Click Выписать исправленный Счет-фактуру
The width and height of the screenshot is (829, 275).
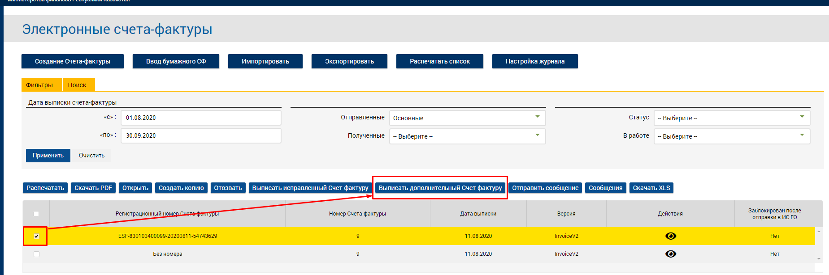click(x=310, y=188)
